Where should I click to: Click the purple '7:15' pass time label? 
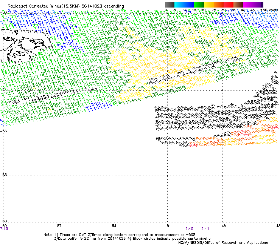4,229
